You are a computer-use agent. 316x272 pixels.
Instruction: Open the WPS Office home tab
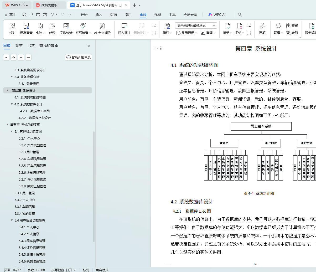(x=17, y=5)
